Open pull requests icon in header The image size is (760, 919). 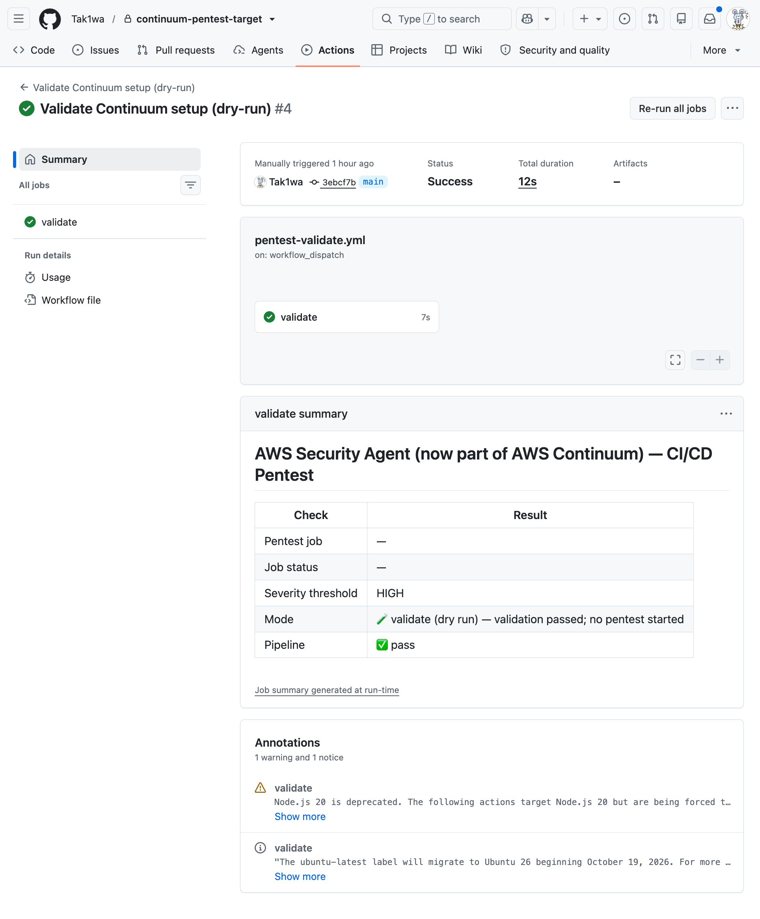pyautogui.click(x=653, y=19)
